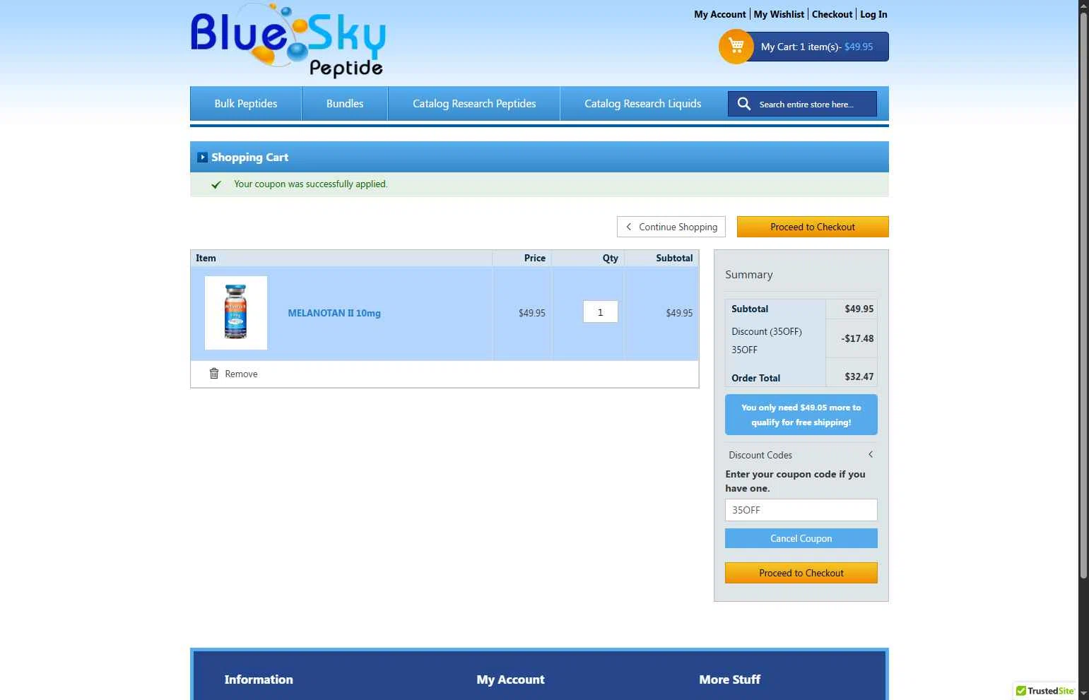
Task: Open My Wishlist link
Action: [779, 14]
